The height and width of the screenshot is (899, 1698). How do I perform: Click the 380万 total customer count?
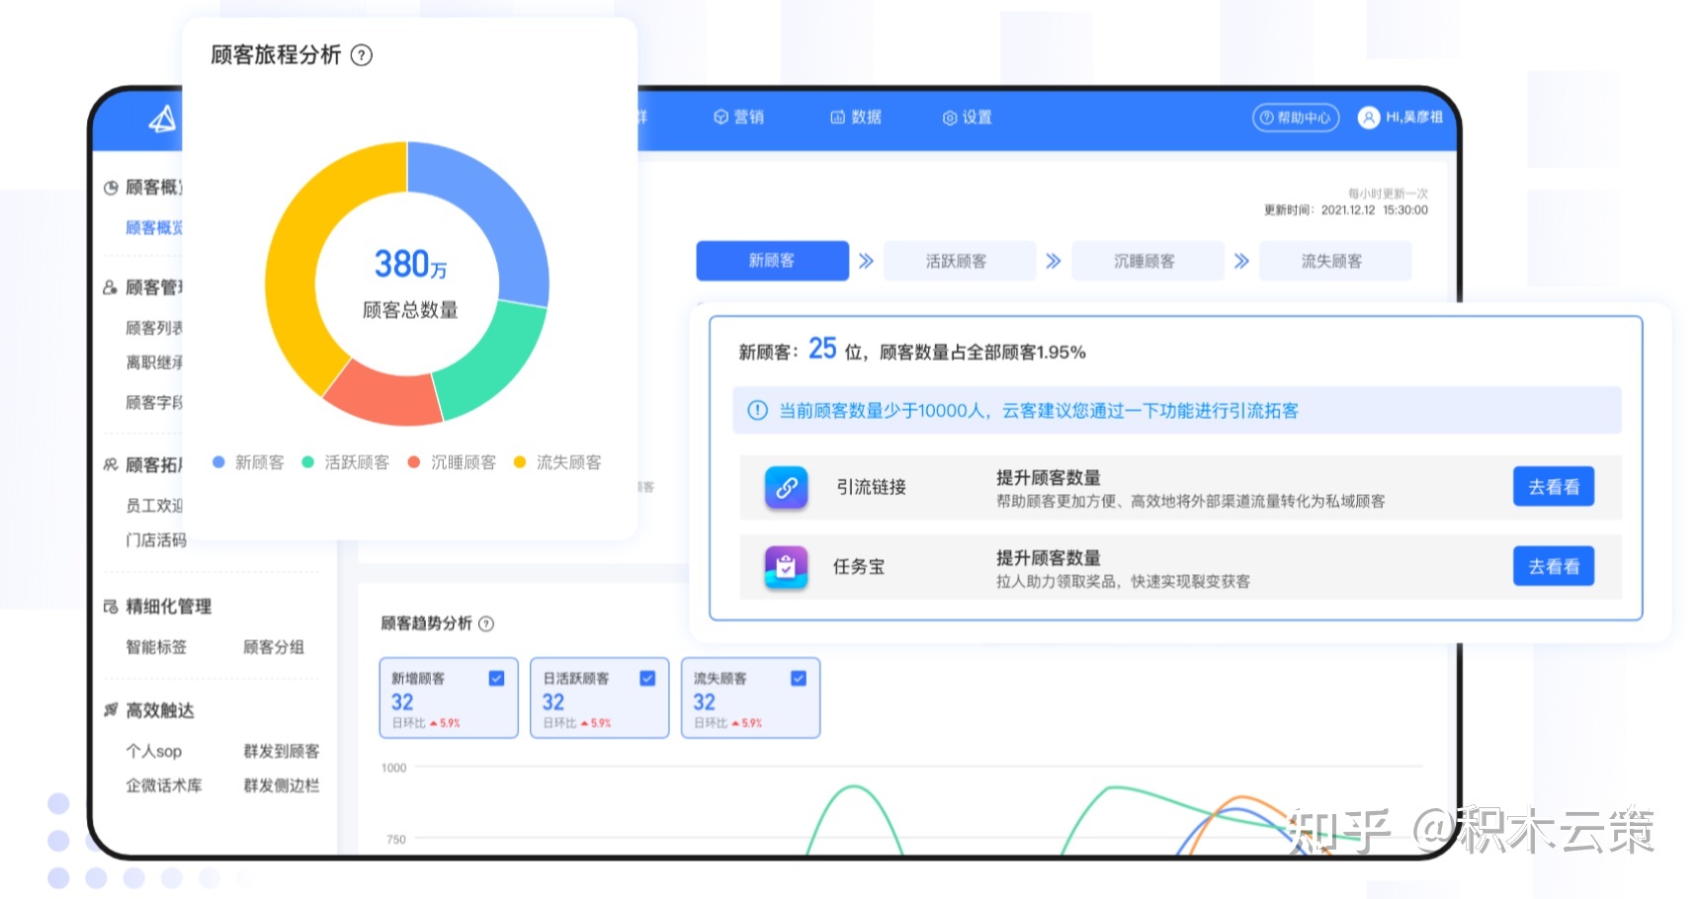click(410, 264)
